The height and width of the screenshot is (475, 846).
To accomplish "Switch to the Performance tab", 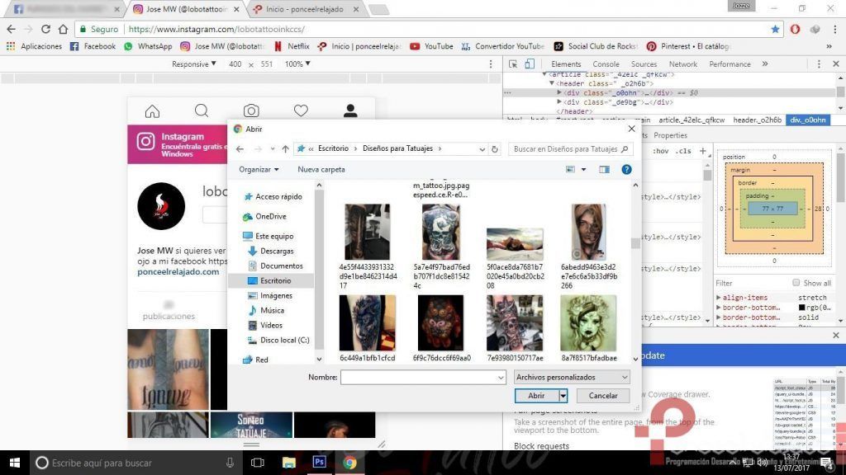I will [730, 64].
